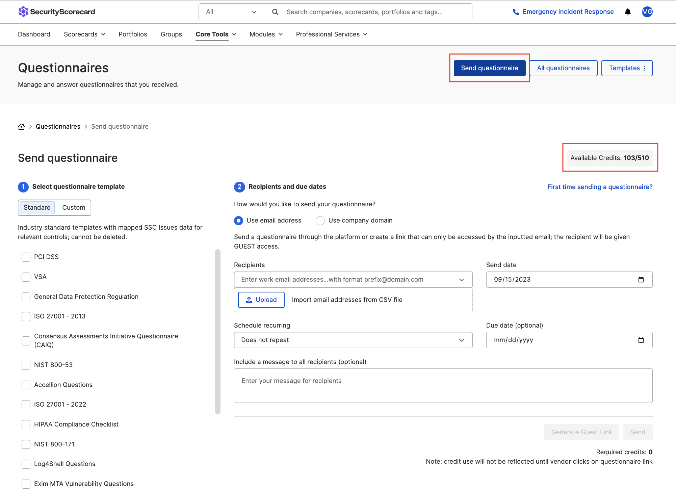Click the home icon in the breadcrumb
This screenshot has height=489, width=676.
(21, 126)
